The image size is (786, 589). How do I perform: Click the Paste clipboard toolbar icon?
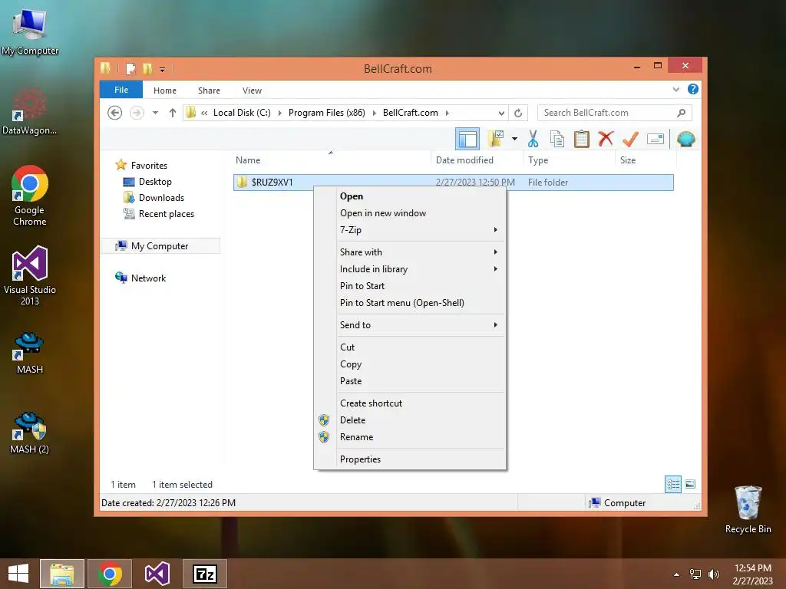pyautogui.click(x=582, y=139)
